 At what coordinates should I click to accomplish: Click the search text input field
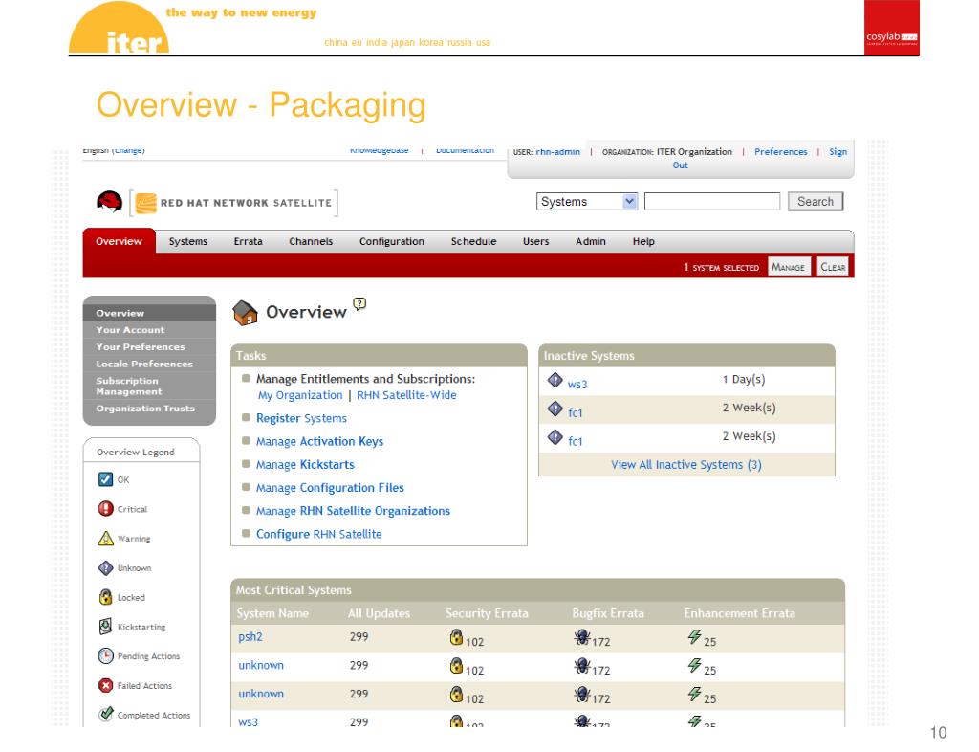[x=711, y=201]
